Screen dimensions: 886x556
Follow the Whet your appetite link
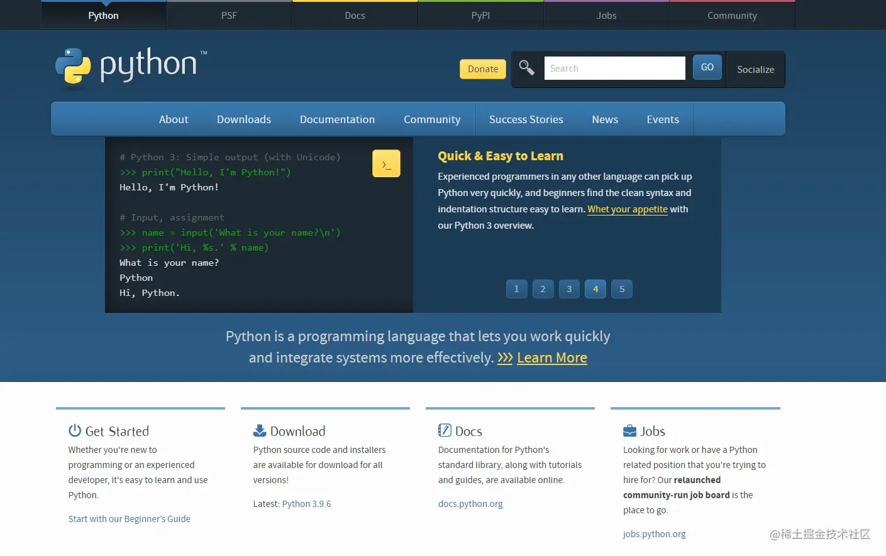(628, 209)
